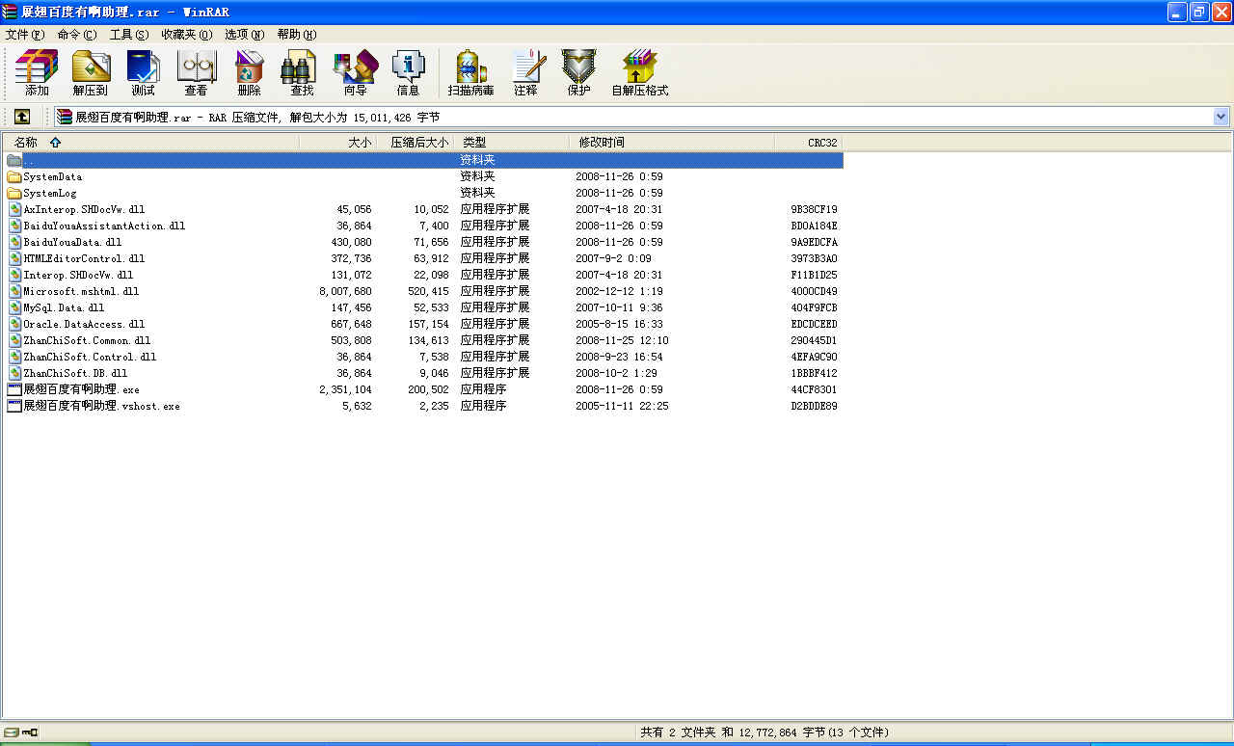The width and height of the screenshot is (1234, 746).
Task: Open the 选项 (Options) menu
Action: pos(245,35)
